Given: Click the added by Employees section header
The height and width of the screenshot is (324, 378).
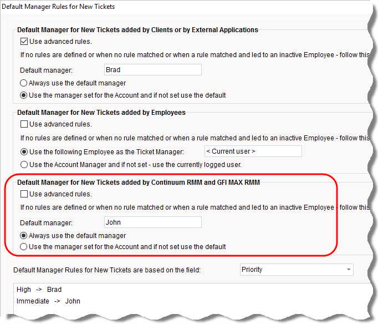Looking at the screenshot, I should coord(101,113).
